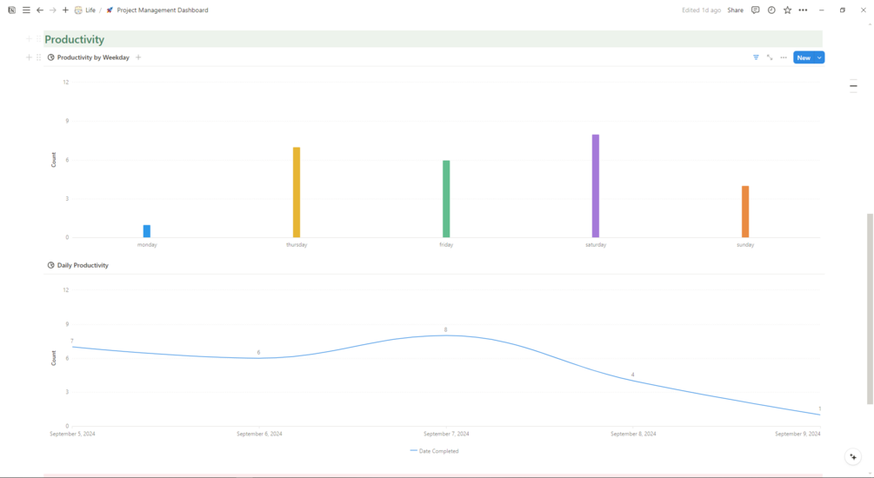Click the blue New button

pos(804,57)
